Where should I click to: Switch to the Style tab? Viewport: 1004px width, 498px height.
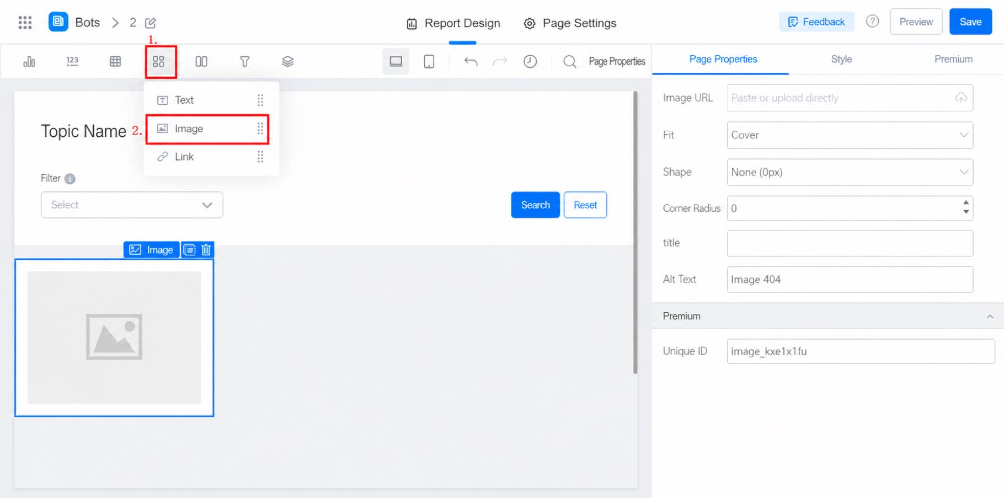[841, 59]
